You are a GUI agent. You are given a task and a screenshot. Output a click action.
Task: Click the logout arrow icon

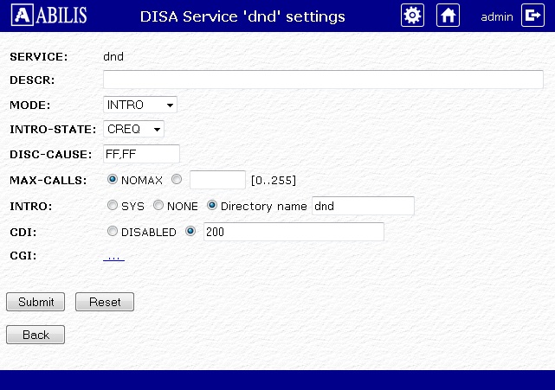point(532,16)
